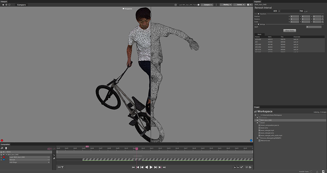Viewport: 327px width, 173px height.
Task: Click the Remesh Interval start field 425
Action: pyautogui.click(x=266, y=11)
